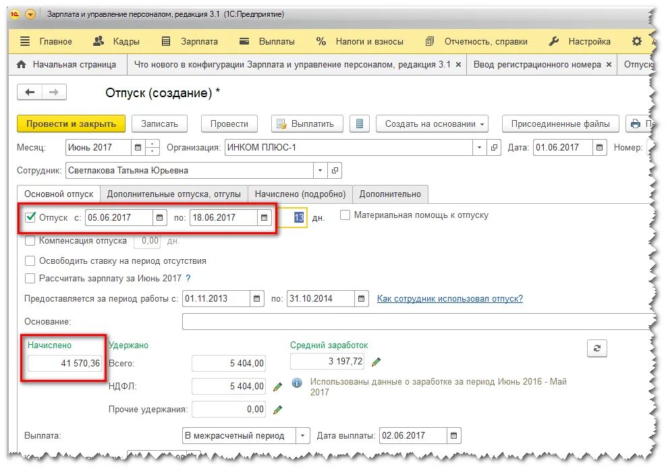Switch to the Дополнительно tab
The image size is (668, 471).
click(x=390, y=194)
